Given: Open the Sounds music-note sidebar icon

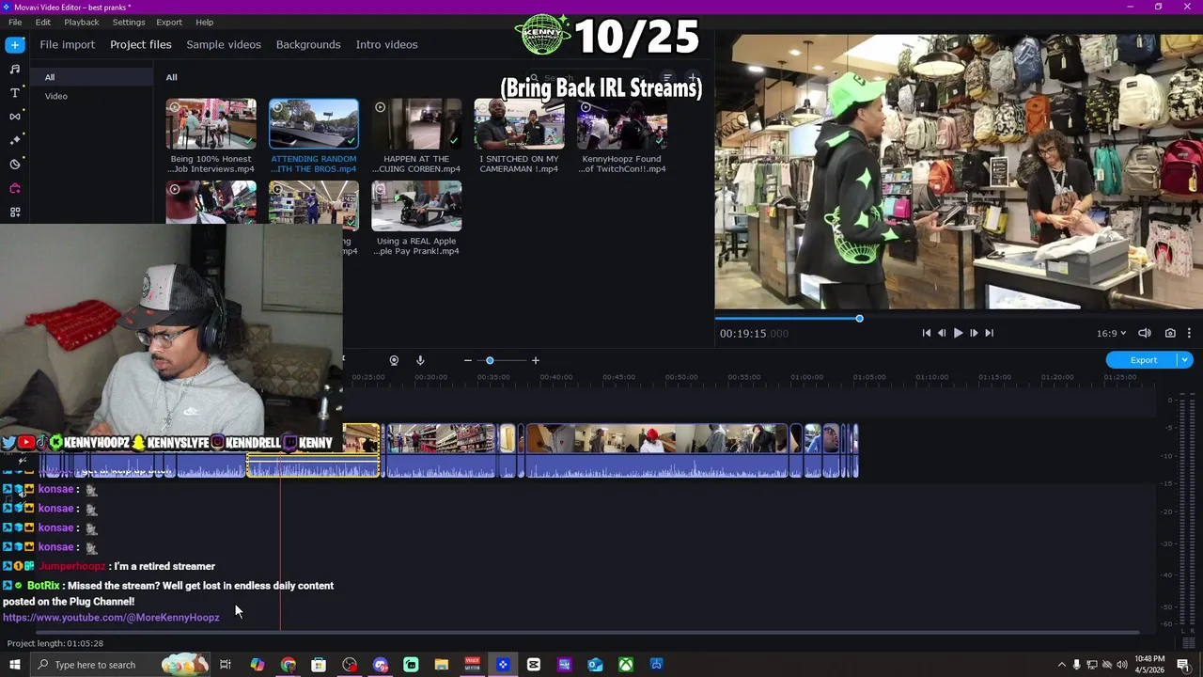Looking at the screenshot, I should pos(14,69).
